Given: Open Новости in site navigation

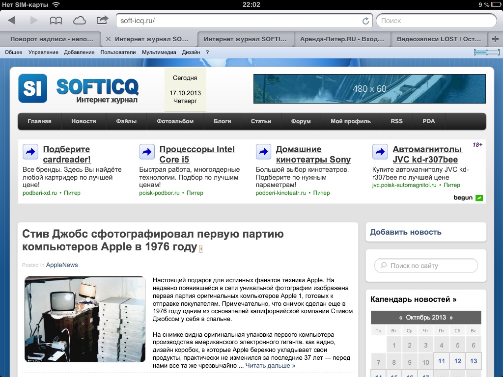Looking at the screenshot, I should coord(84,121).
